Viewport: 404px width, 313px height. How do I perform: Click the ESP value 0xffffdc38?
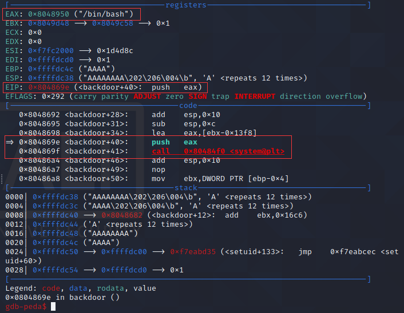(x=51, y=78)
